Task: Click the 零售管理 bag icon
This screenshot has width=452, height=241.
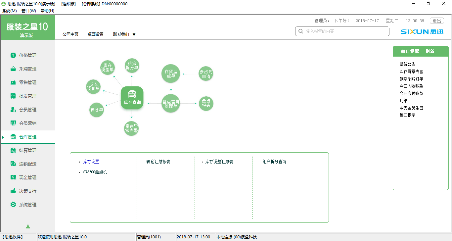Action: click(x=13, y=82)
